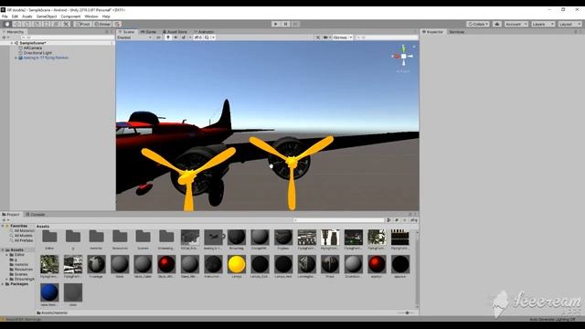Open the File menu
This screenshot has width=585, height=329.
point(5,16)
